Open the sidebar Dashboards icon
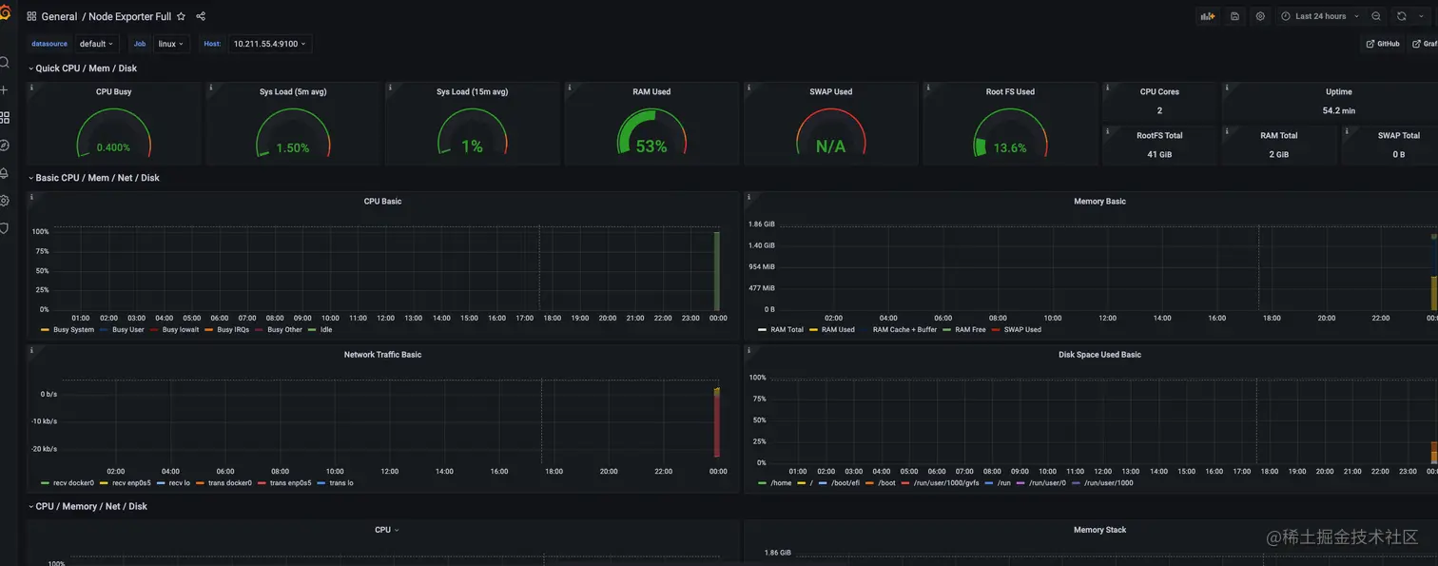 coord(5,118)
